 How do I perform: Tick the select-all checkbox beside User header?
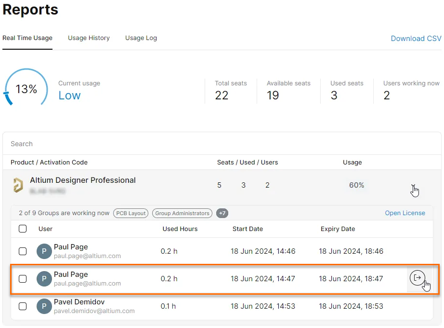pyautogui.click(x=23, y=229)
